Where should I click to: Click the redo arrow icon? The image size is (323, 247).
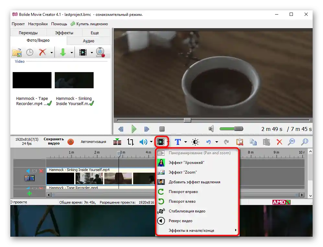click(226, 142)
